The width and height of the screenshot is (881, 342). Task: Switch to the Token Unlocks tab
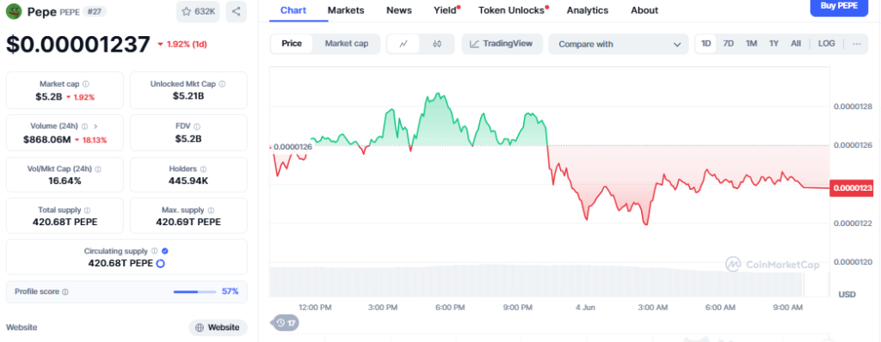(x=513, y=10)
